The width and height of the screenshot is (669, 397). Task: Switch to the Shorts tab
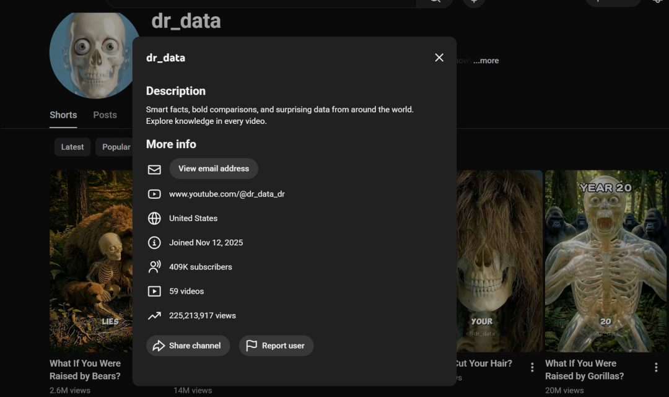pyautogui.click(x=63, y=115)
